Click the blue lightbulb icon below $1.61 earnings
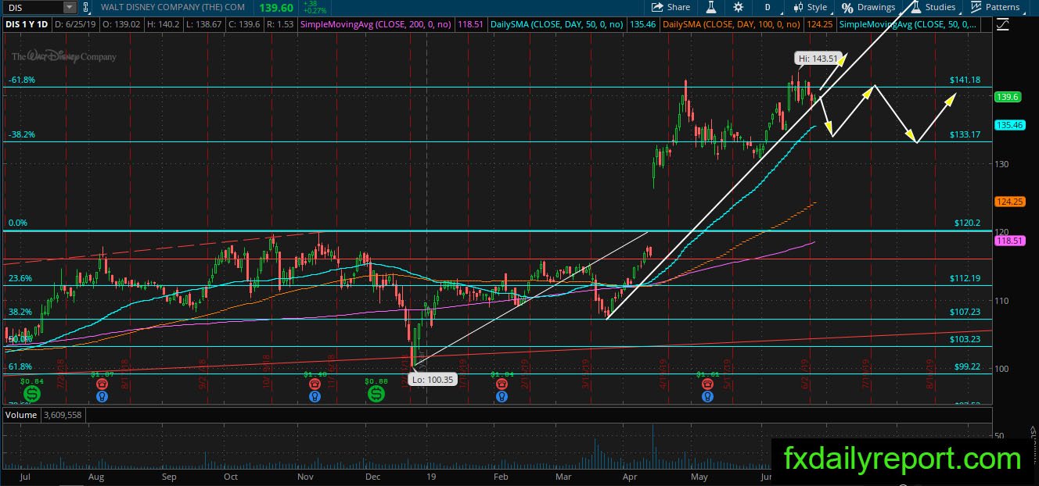Screen dimensions: 1039x486 (708, 397)
